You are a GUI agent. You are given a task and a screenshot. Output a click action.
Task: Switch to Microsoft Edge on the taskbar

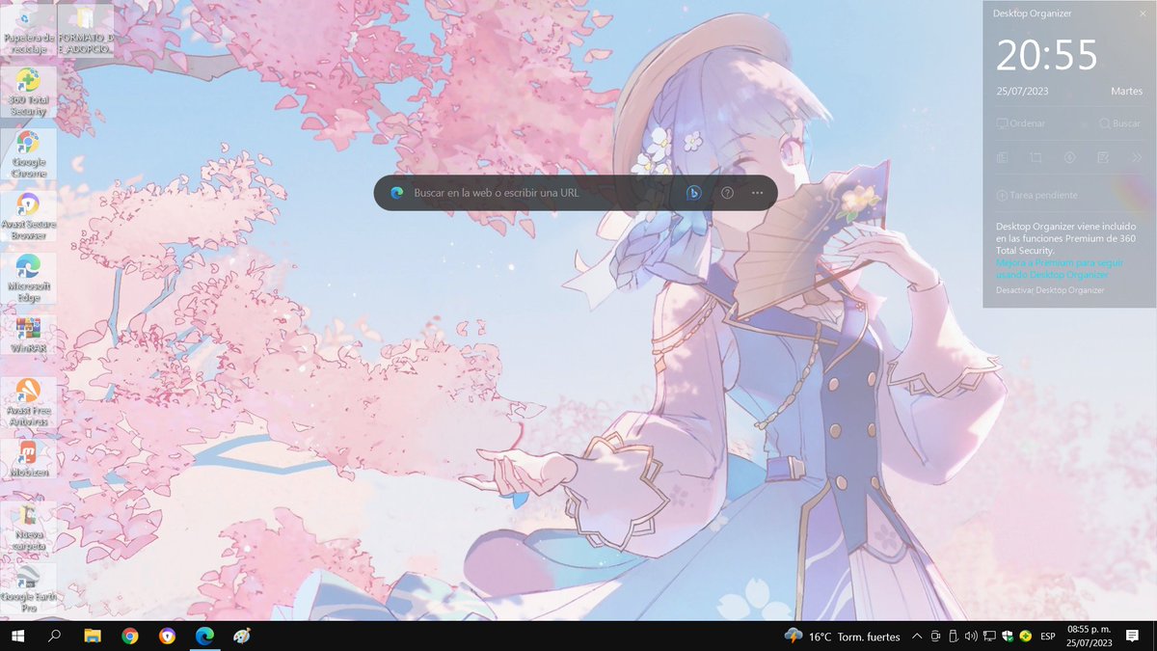point(204,637)
